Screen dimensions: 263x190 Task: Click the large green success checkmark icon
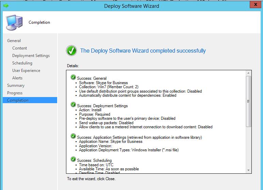[x=71, y=51]
